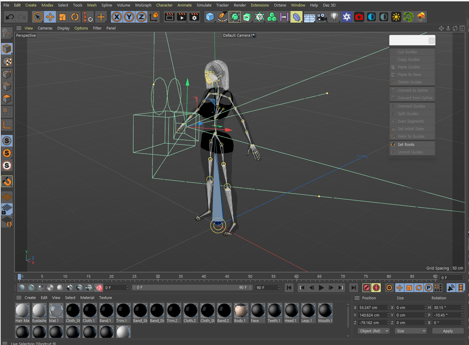
Task: Open the viewport Filter menu
Action: [97, 28]
